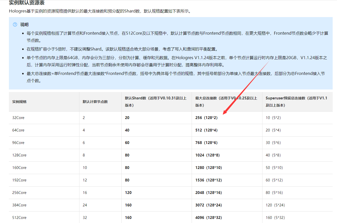Select the "192Core" row label

[x=19, y=180]
